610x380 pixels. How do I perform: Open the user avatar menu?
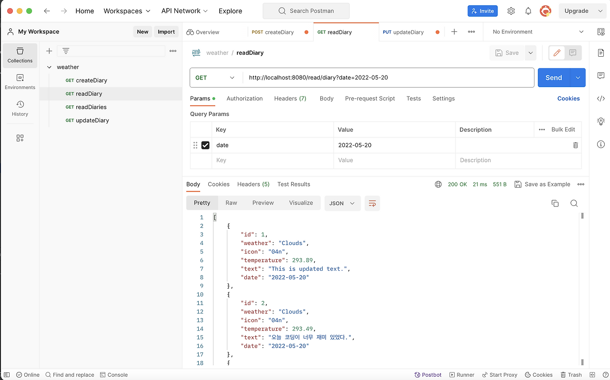coord(545,11)
